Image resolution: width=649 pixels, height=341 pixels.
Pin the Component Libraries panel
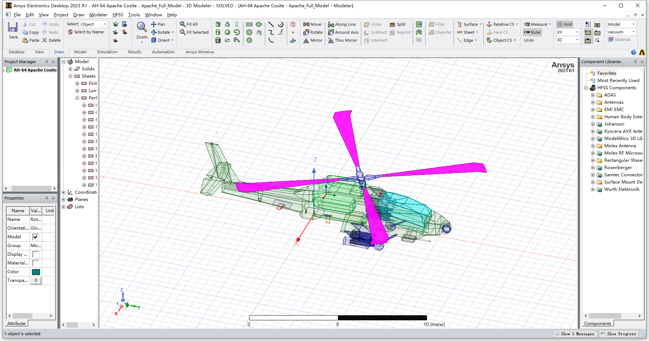tap(635, 62)
